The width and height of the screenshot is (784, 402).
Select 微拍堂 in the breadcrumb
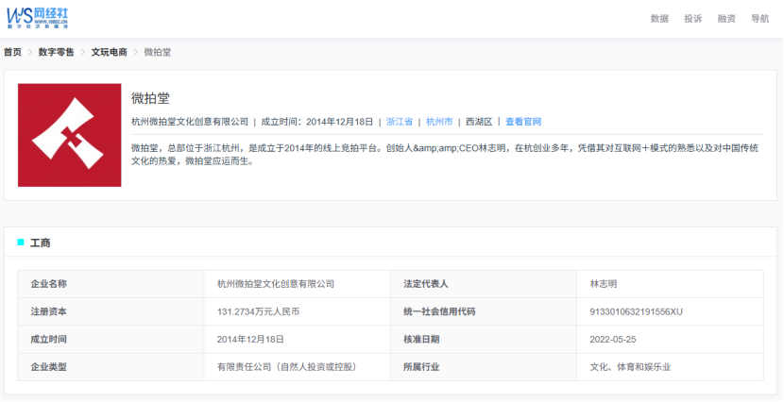click(158, 52)
